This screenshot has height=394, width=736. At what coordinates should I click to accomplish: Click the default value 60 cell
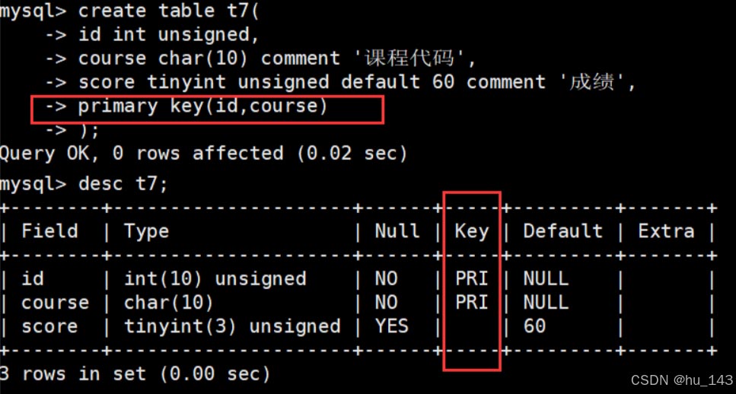pos(534,326)
